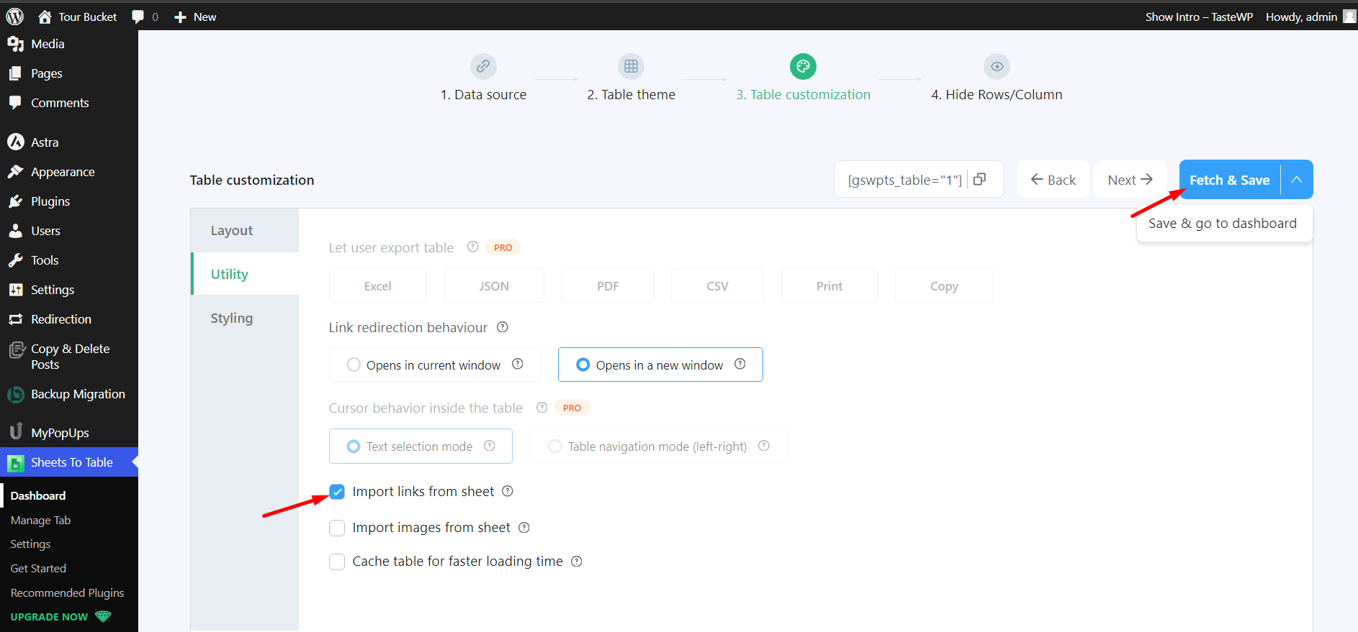Click help icon beside Cursor behavior inside the table

click(x=542, y=408)
